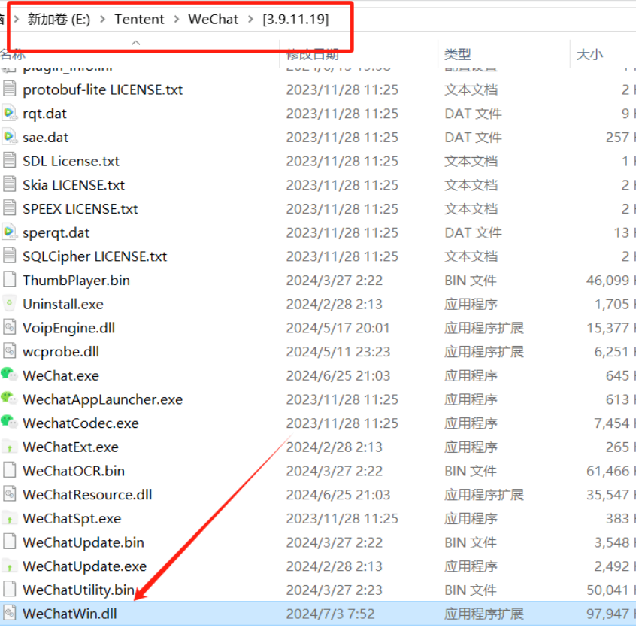Select the file named SQLCipher LICENSE.txt
This screenshot has height=628, width=636.
[x=95, y=256]
